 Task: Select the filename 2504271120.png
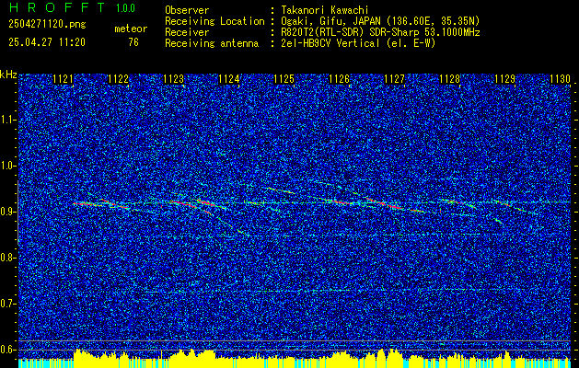pos(47,24)
